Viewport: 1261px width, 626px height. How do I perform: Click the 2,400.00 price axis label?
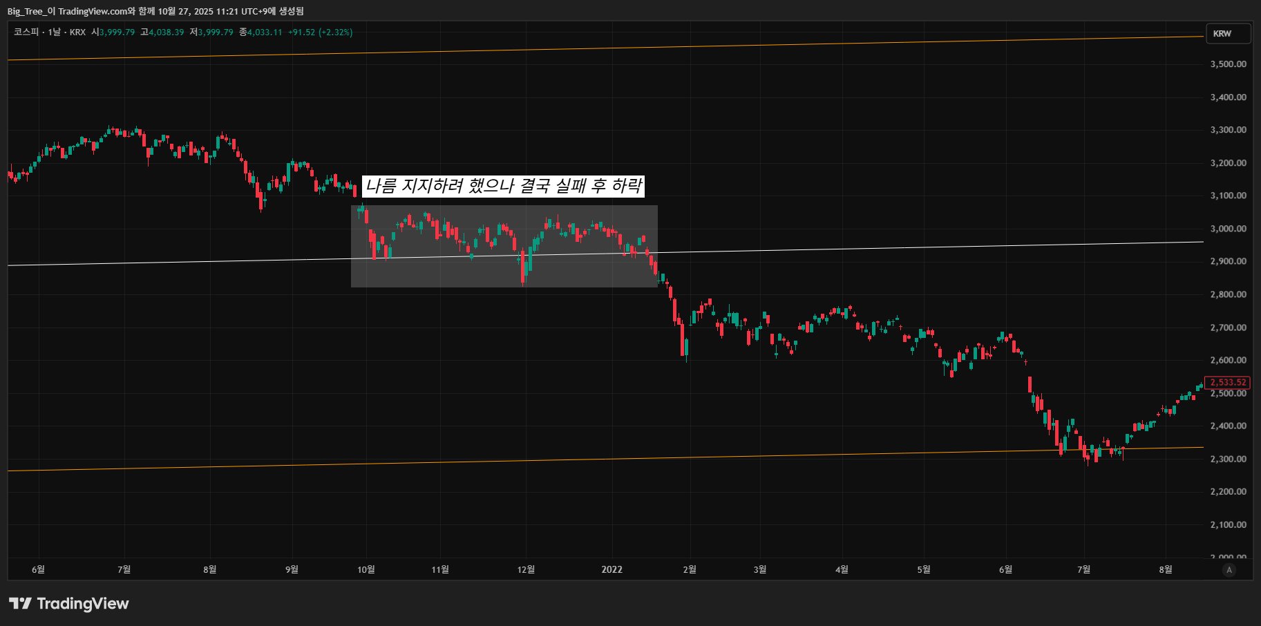[1229, 426]
